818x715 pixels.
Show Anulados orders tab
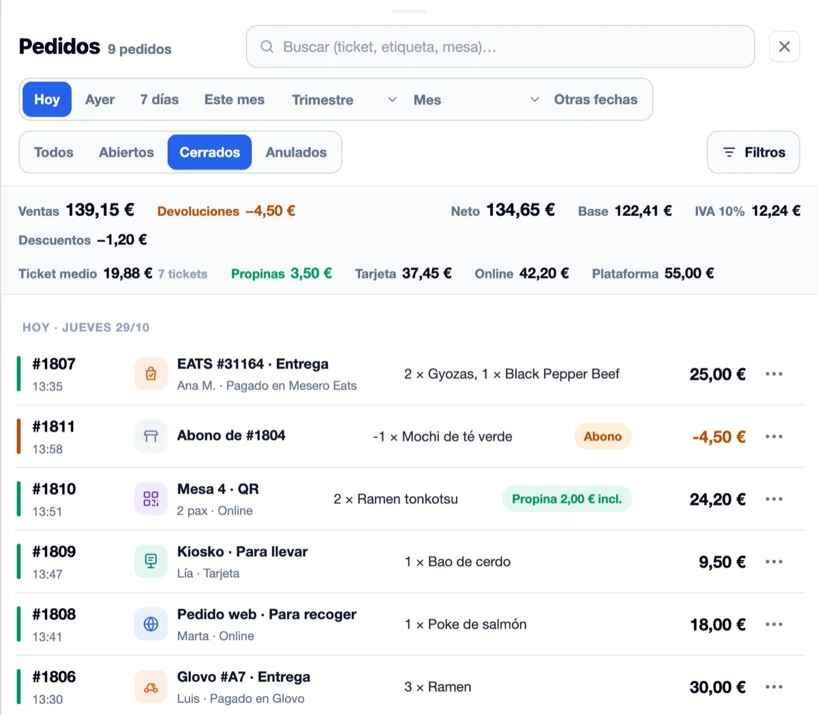click(x=296, y=152)
